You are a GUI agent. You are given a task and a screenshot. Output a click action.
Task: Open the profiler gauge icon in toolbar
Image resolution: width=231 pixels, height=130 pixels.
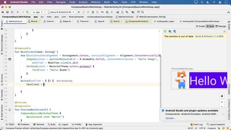click(102, 12)
